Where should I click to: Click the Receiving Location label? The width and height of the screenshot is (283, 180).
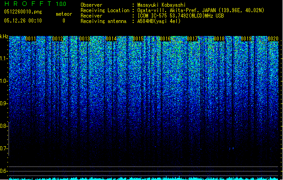click(105, 10)
